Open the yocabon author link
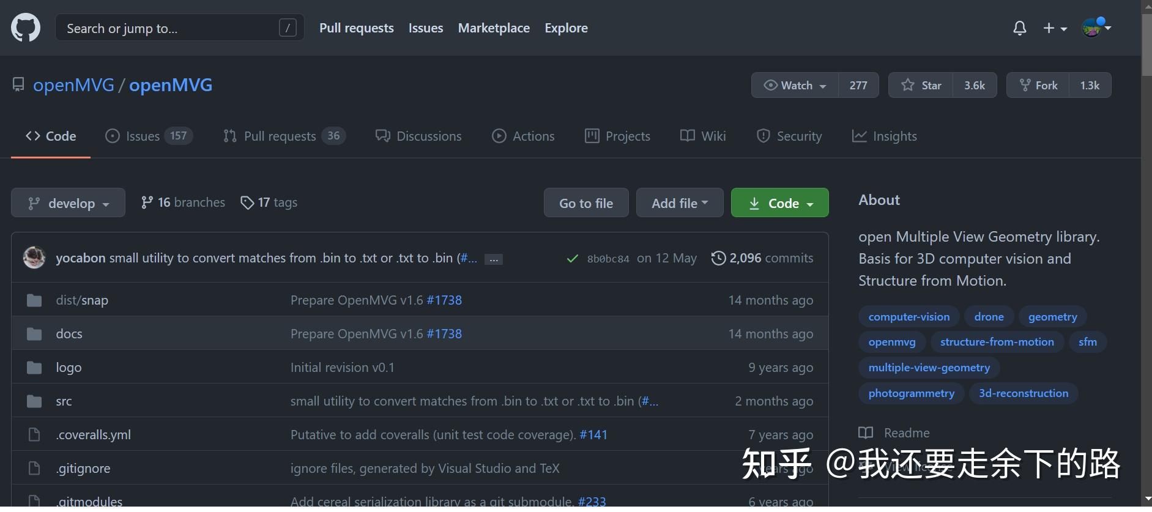Viewport: 1152px width, 512px height. pos(81,258)
